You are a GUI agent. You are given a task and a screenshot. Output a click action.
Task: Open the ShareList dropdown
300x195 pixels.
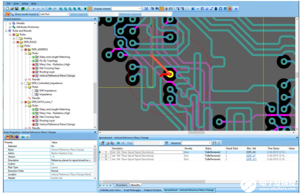(210, 143)
